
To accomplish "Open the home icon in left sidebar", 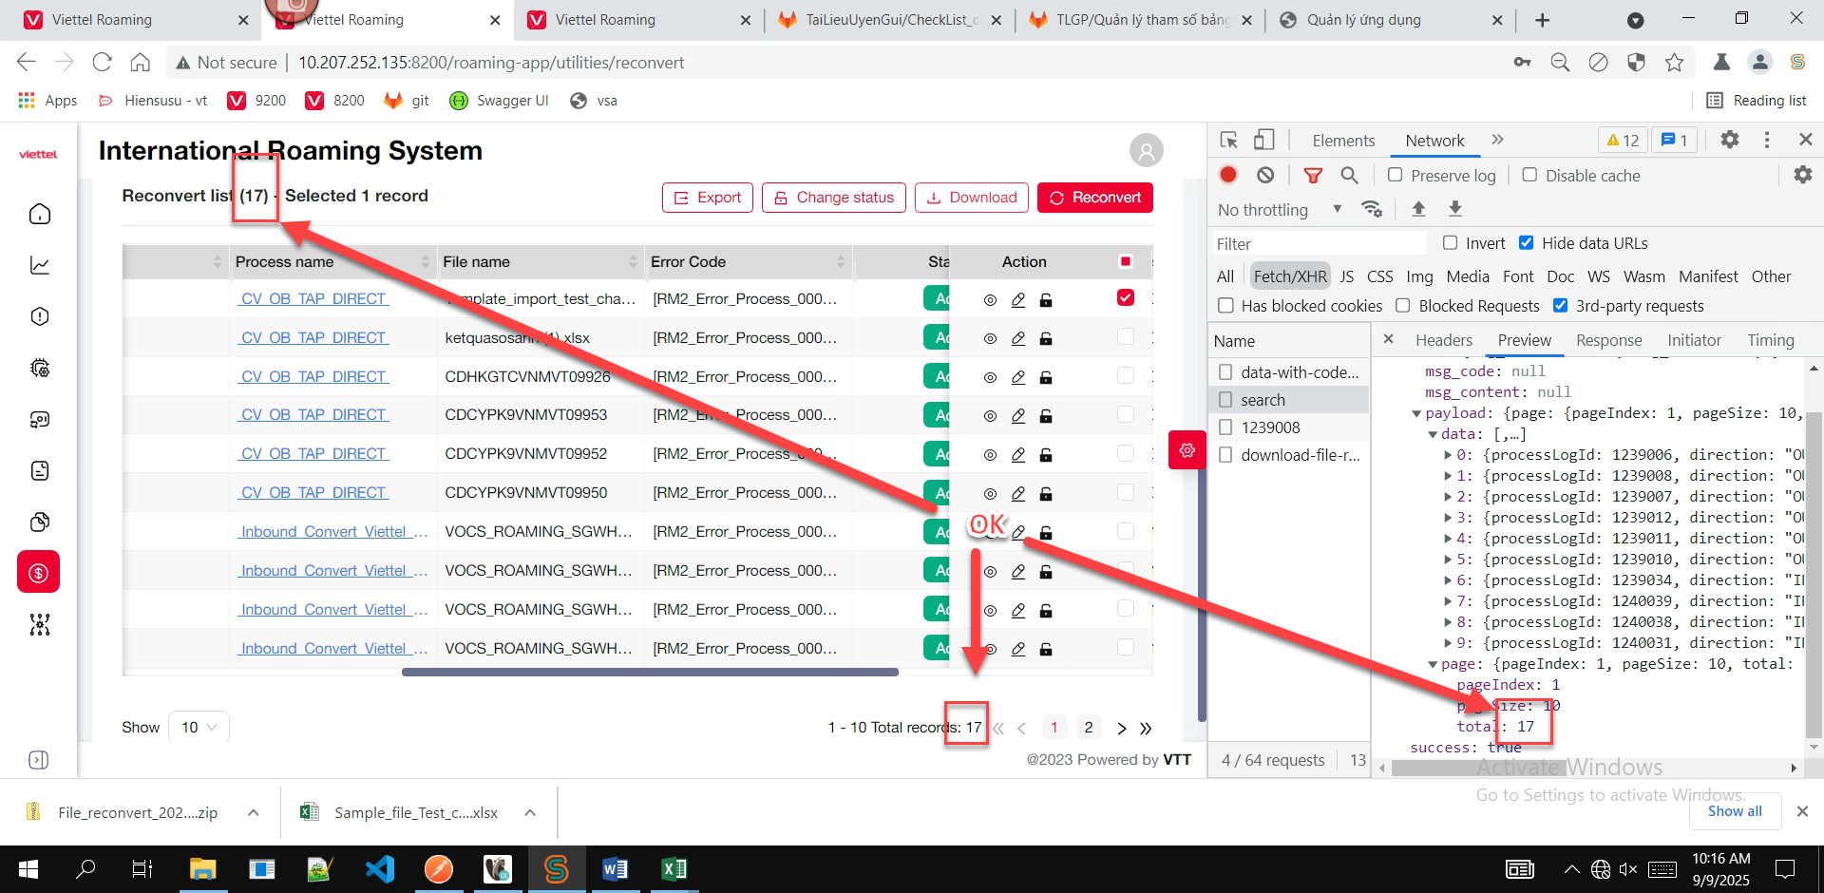I will tap(40, 214).
